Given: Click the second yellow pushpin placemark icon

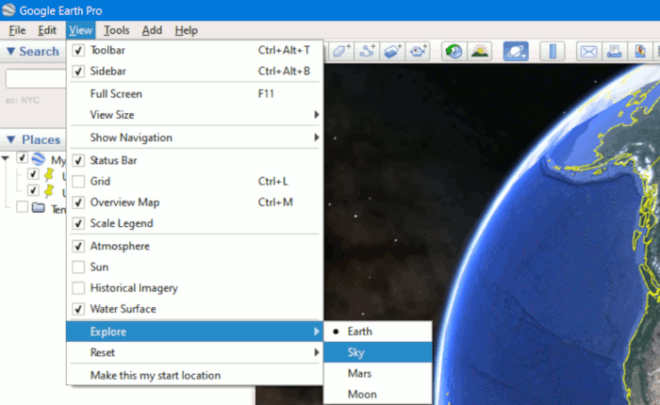Looking at the screenshot, I should [x=49, y=190].
